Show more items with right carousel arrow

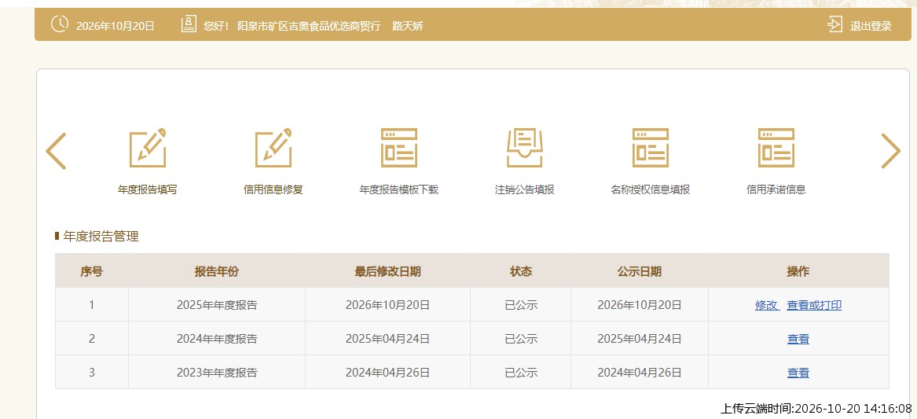point(891,151)
